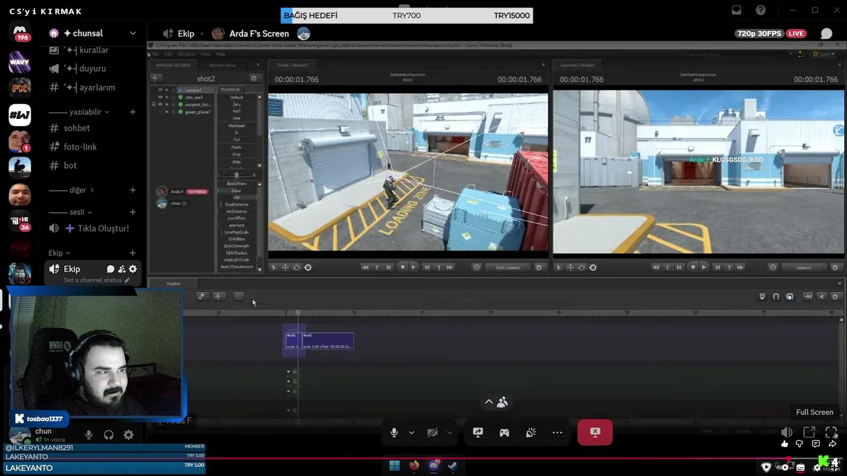Open the FX server in the sidebar
Viewport: 847px width, 476px height.
tap(20, 88)
